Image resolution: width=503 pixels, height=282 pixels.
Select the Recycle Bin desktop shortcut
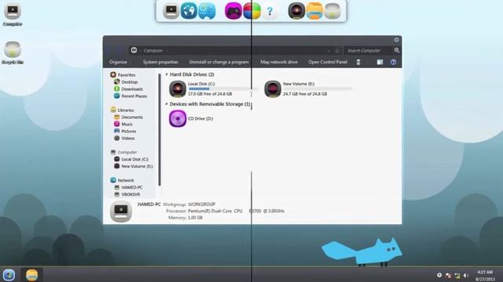point(13,52)
